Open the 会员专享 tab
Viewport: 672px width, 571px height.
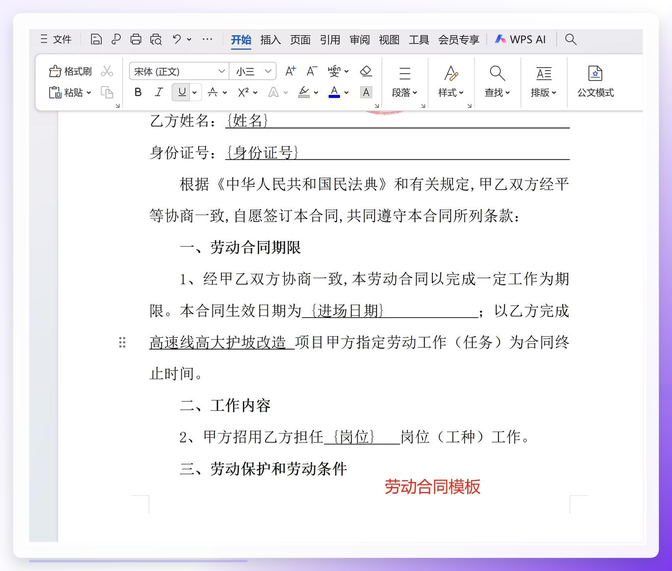coord(459,40)
